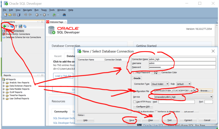Screen dimensions: 219x129
Task: Click the Browse... button
Action: coord(205,91)
